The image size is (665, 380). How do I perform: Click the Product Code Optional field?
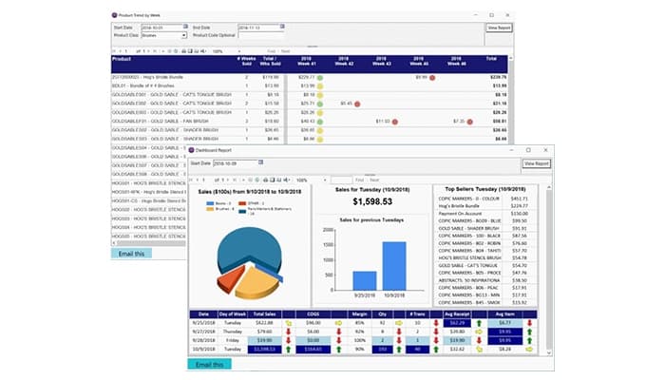click(x=260, y=36)
